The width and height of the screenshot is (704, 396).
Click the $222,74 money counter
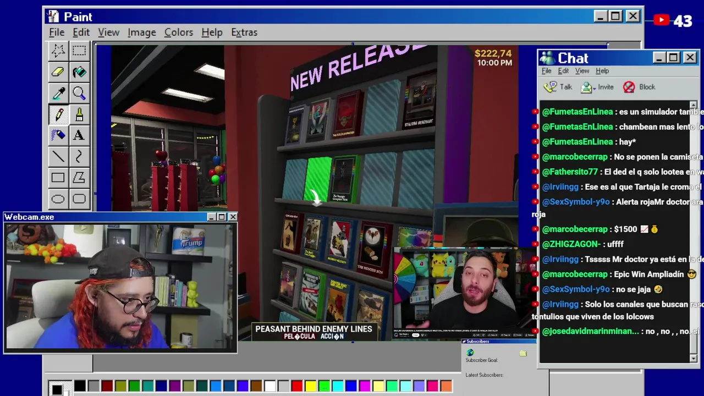[x=493, y=53]
